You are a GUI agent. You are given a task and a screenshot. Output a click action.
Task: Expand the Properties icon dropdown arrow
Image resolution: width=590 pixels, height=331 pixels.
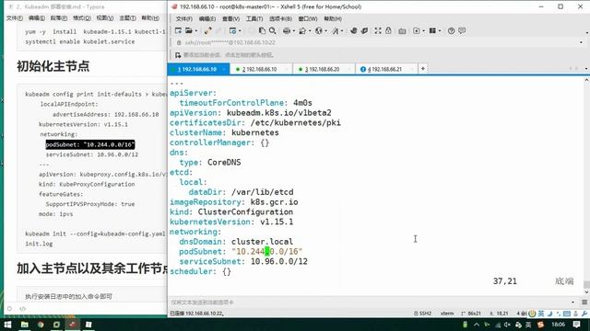coord(240,31)
